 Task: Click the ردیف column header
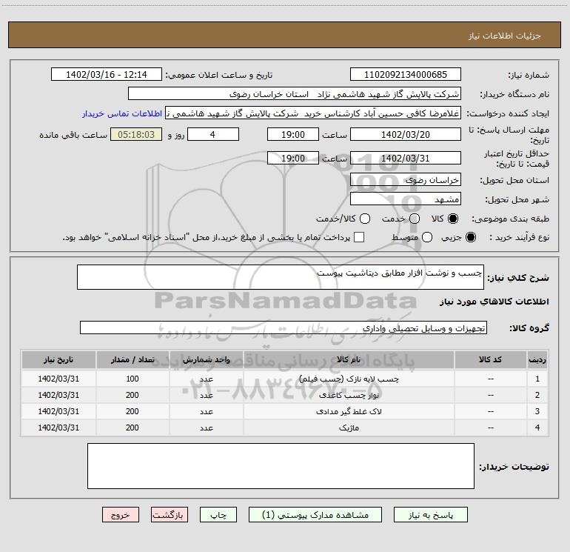[x=537, y=360]
